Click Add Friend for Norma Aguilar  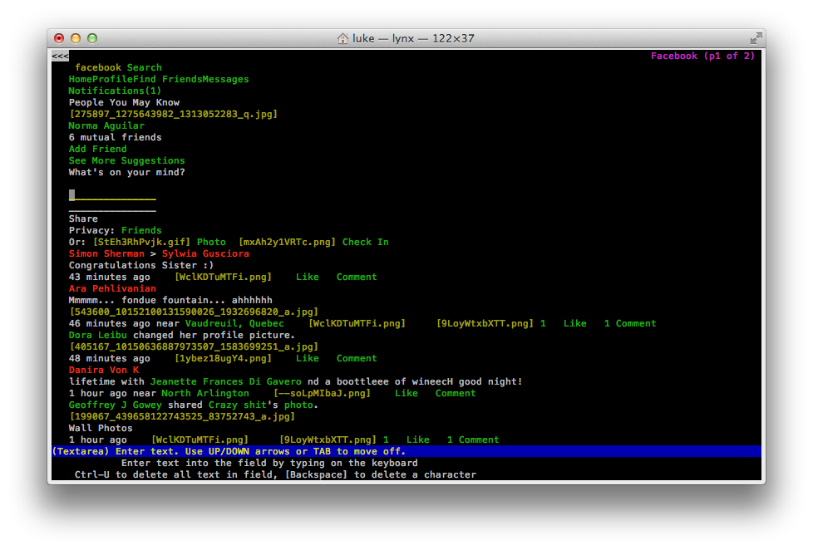[x=97, y=150]
